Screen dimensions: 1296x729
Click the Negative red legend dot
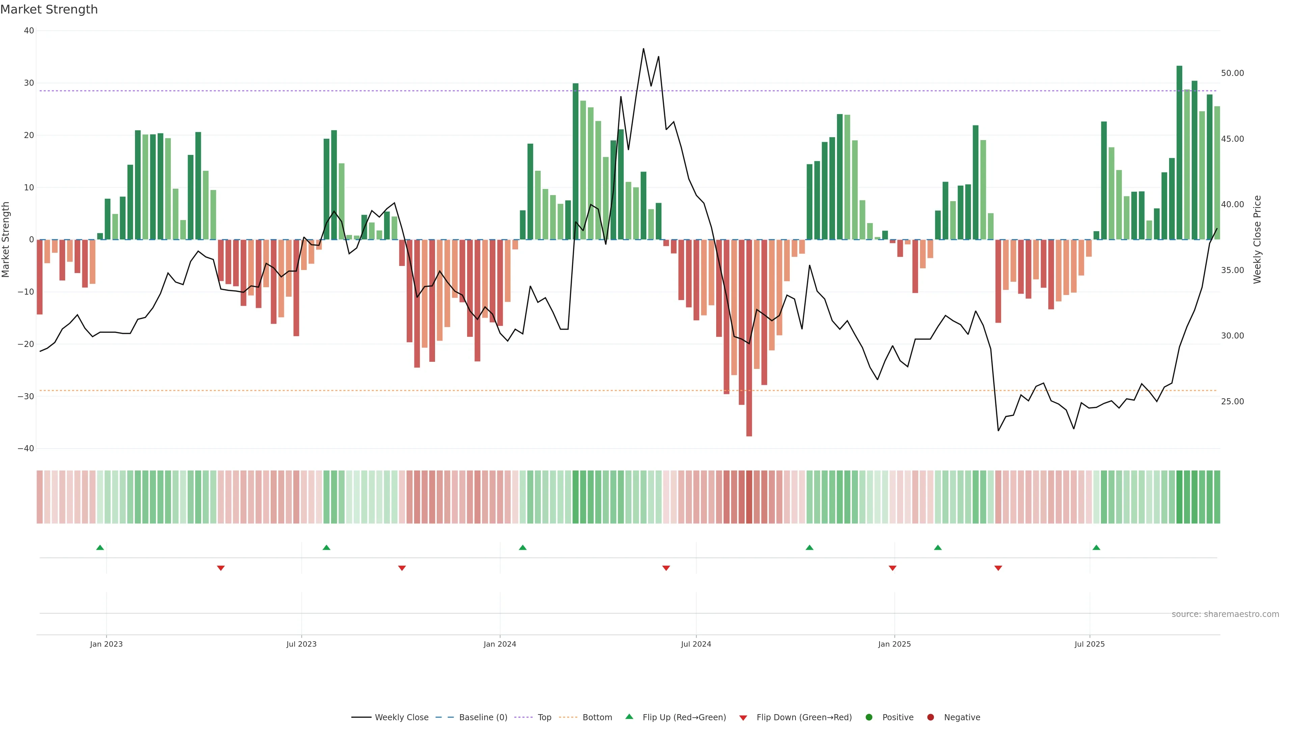pos(930,718)
